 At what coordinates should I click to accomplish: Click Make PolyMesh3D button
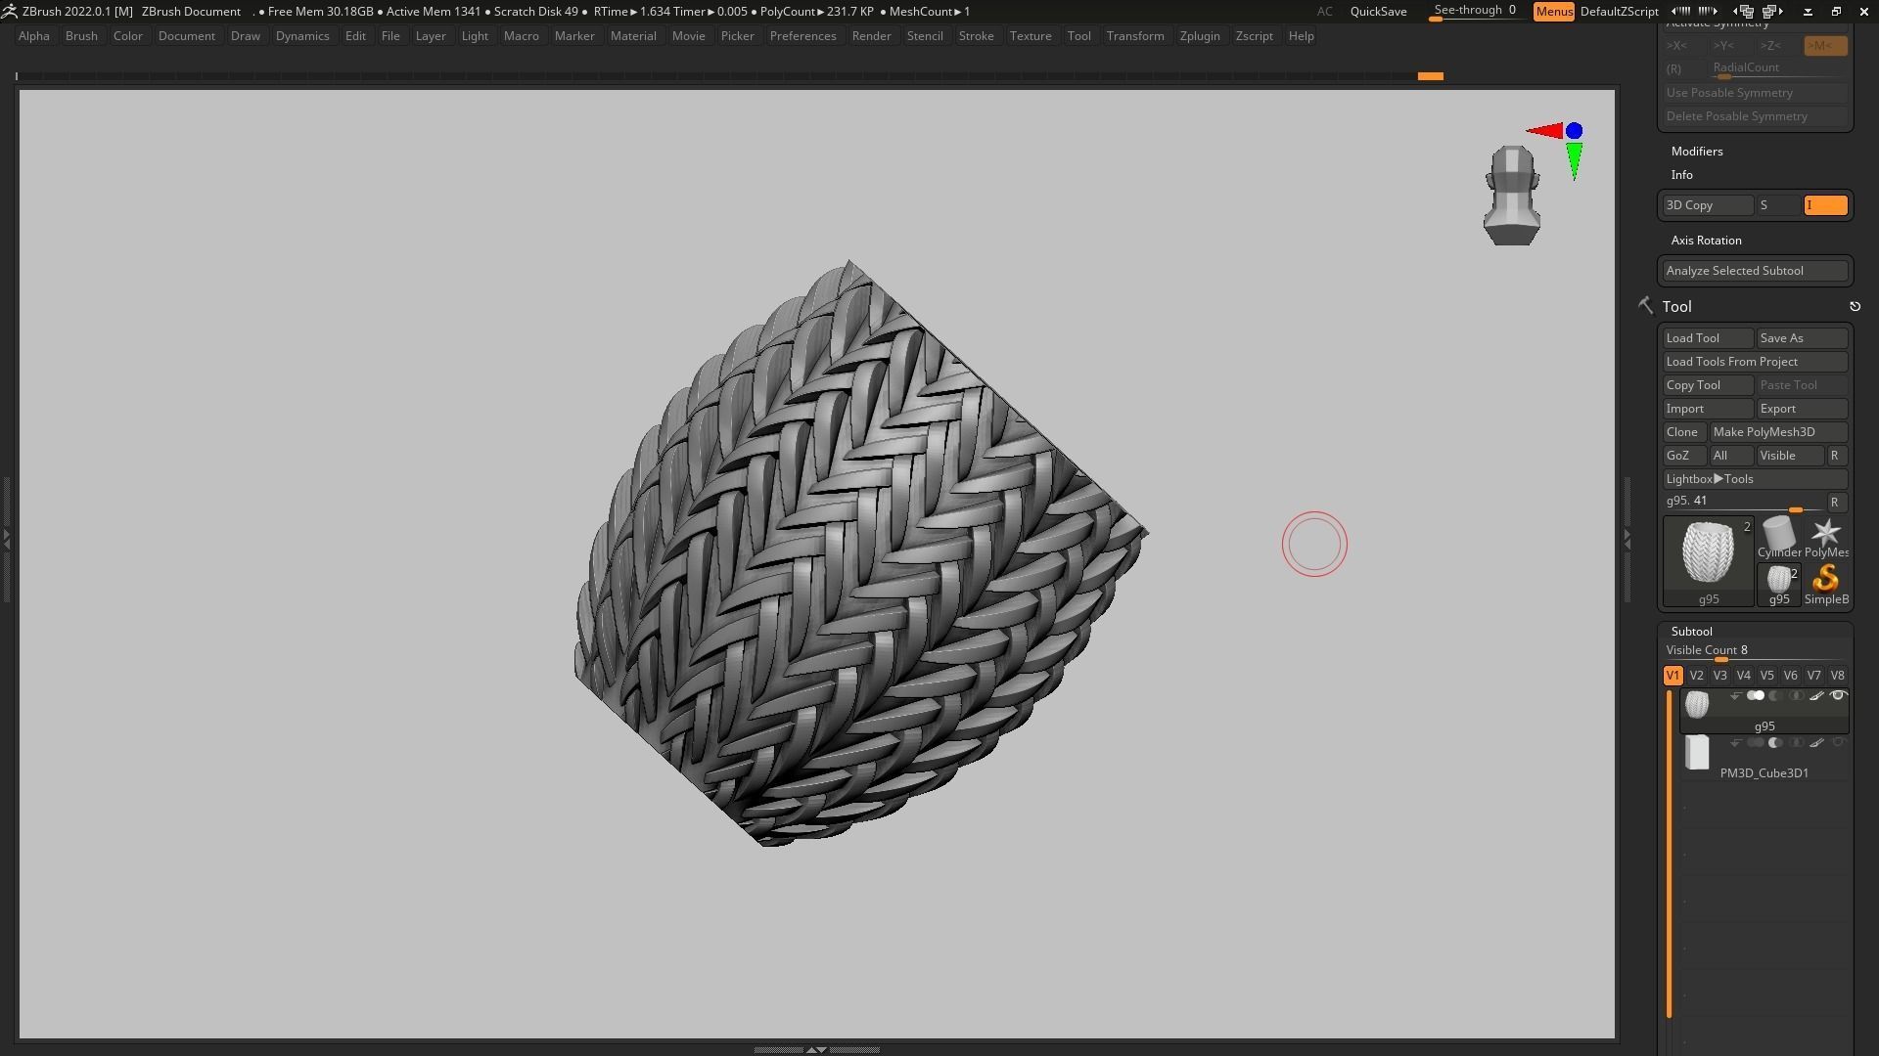pos(1777,432)
